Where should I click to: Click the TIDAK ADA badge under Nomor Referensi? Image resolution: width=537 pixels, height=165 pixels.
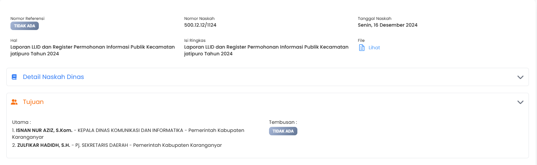pos(25,26)
